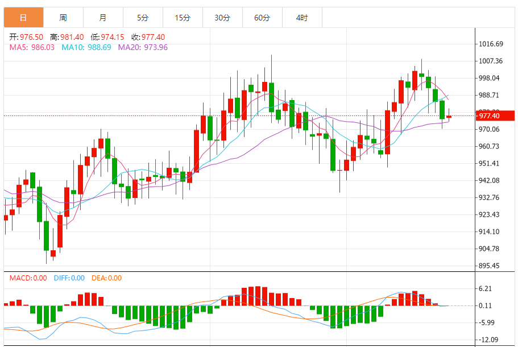Click the 895.45 price axis label
This screenshot has height=347, width=518.
coord(489,266)
